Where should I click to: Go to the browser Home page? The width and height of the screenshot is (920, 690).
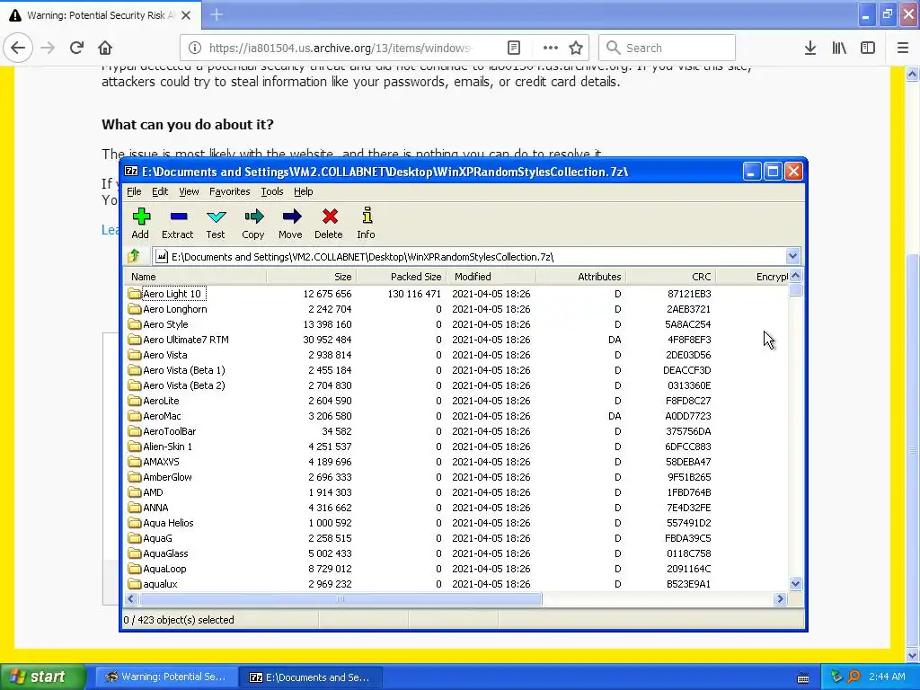105,48
